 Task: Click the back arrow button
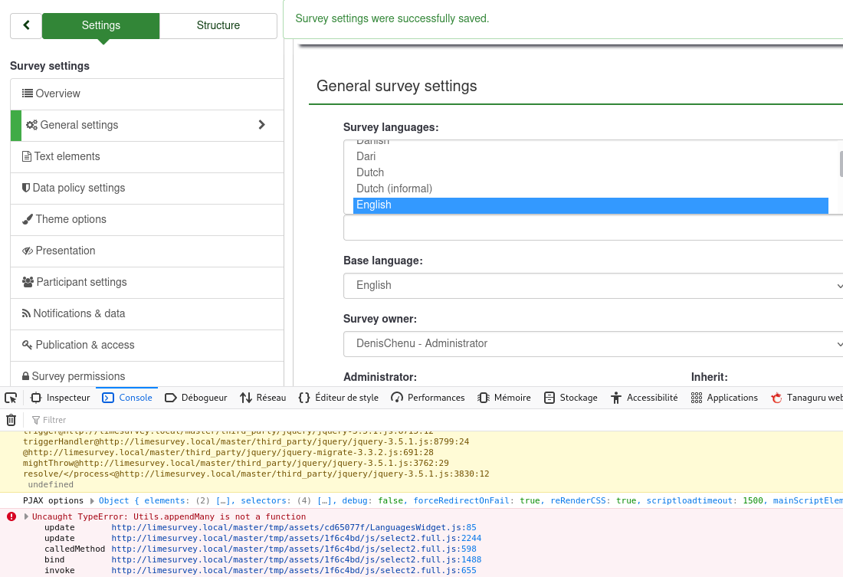[x=26, y=25]
